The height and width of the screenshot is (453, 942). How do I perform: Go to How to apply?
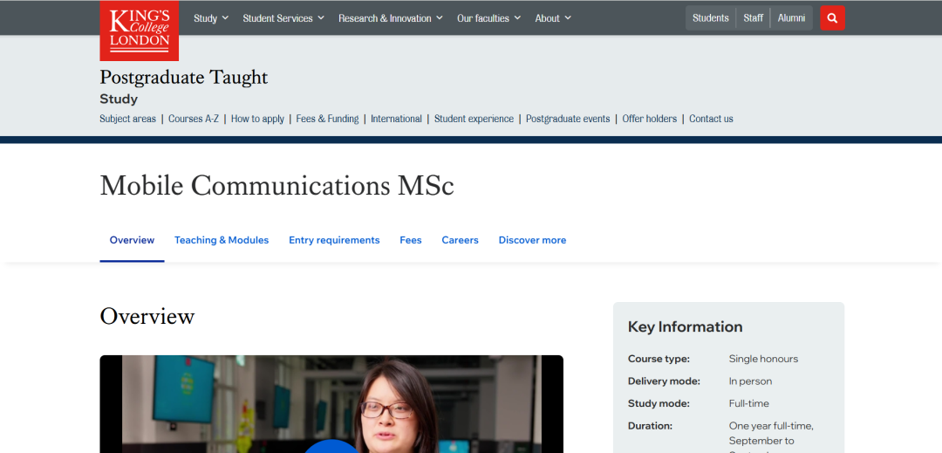point(257,119)
